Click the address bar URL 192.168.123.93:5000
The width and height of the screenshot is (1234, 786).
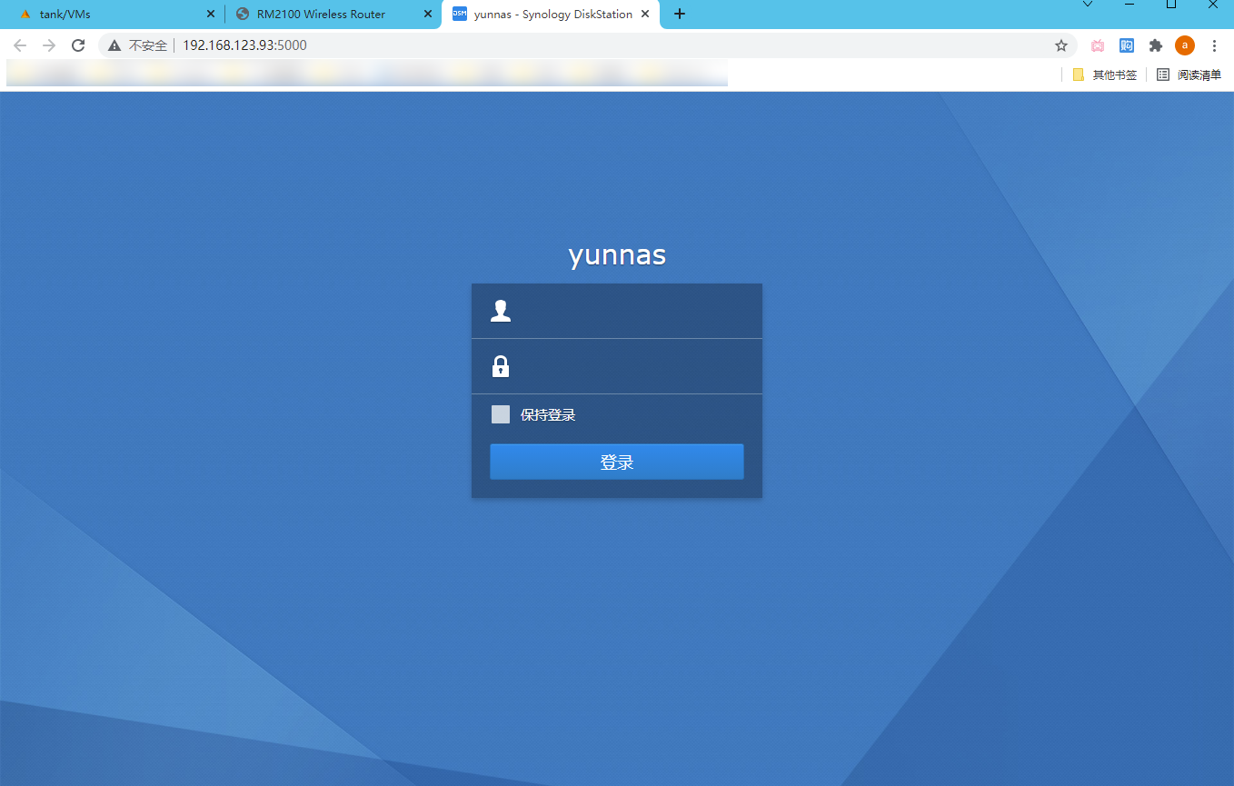click(244, 45)
